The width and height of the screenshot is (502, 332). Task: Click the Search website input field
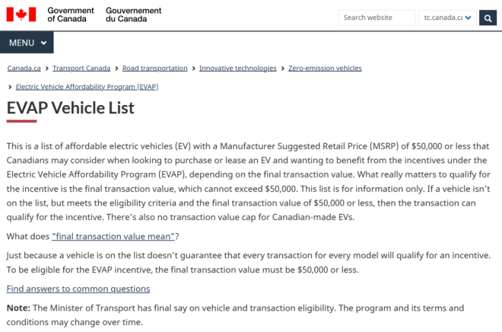click(376, 18)
